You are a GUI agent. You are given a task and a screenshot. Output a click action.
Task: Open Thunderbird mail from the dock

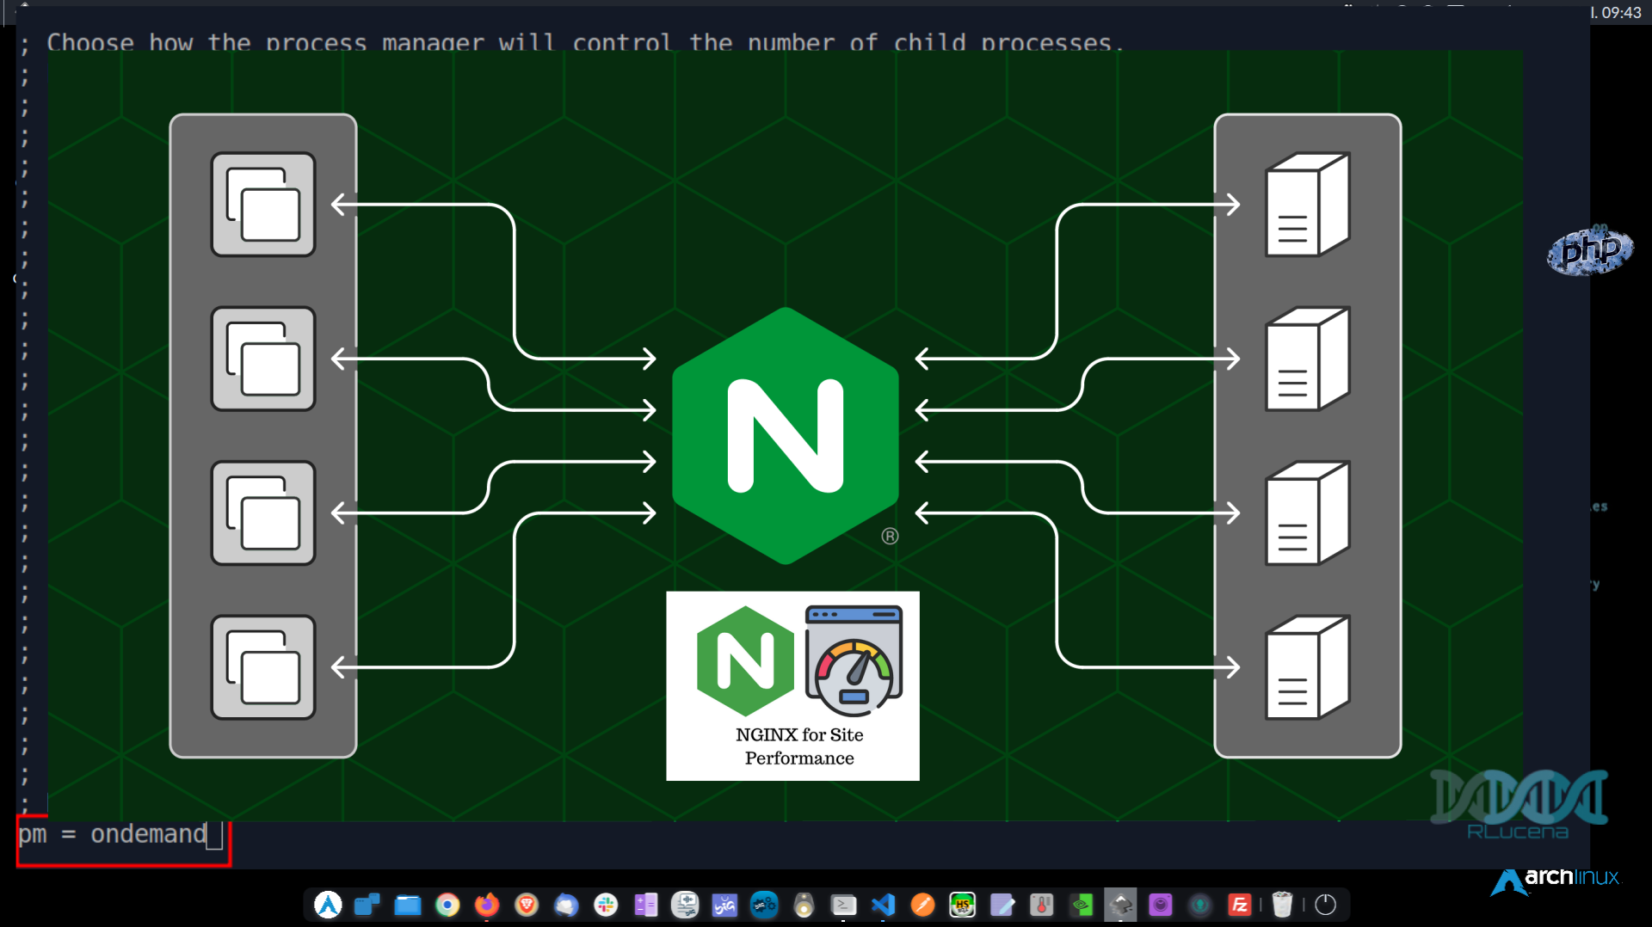click(566, 905)
